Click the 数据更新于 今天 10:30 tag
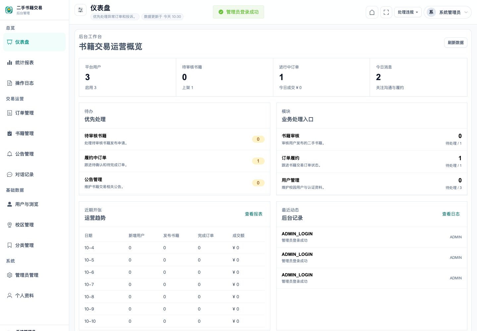Screen dimensions: 477x331 click(162, 17)
